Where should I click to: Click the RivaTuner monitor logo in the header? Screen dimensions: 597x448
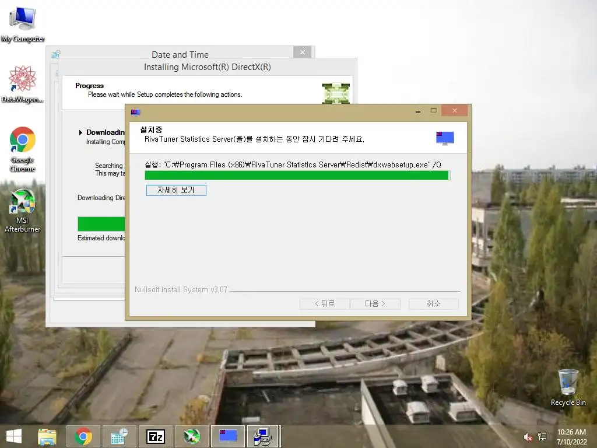click(x=445, y=138)
